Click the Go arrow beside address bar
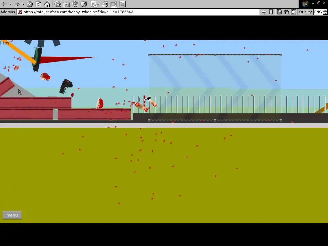Viewport: 328px width, 246px height. pyautogui.click(x=264, y=12)
